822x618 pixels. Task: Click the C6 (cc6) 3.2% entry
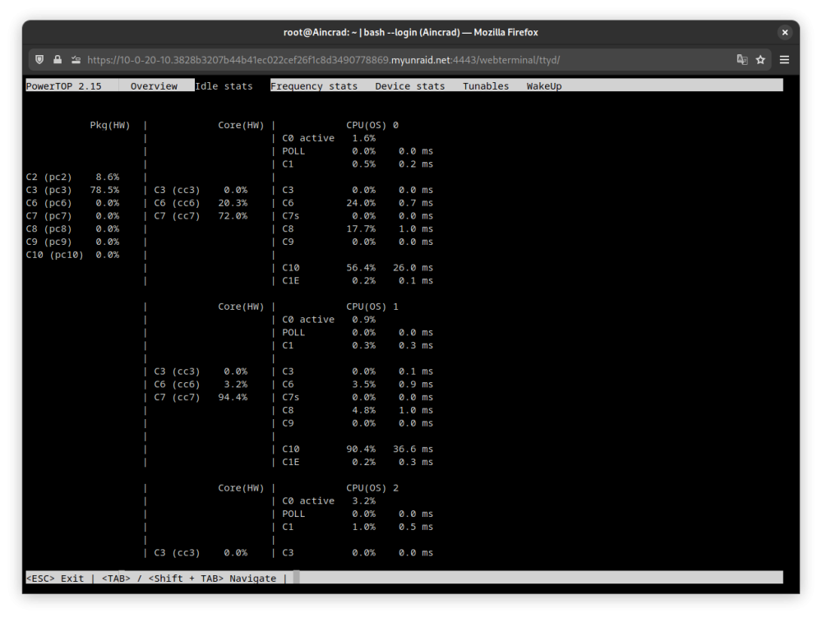pos(201,385)
